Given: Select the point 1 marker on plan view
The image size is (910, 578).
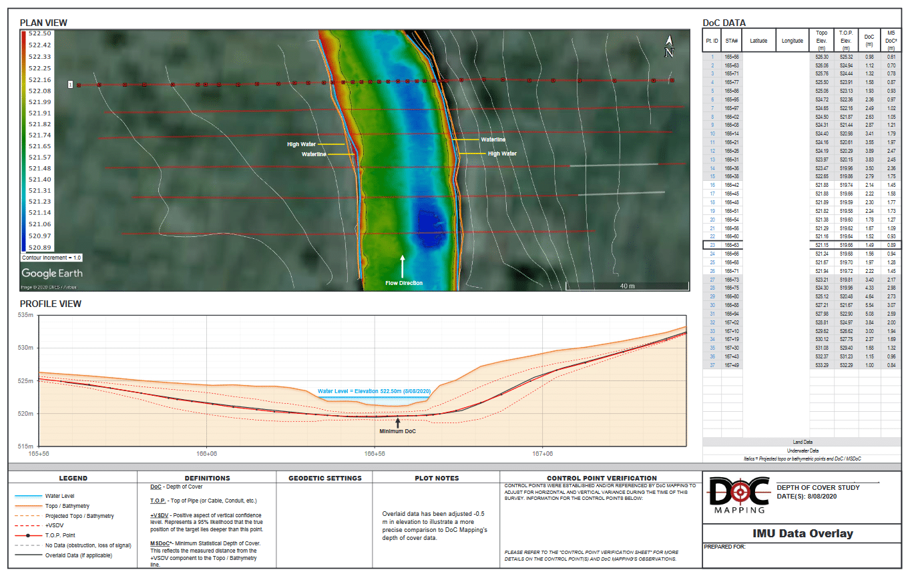Looking at the screenshot, I should [70, 85].
